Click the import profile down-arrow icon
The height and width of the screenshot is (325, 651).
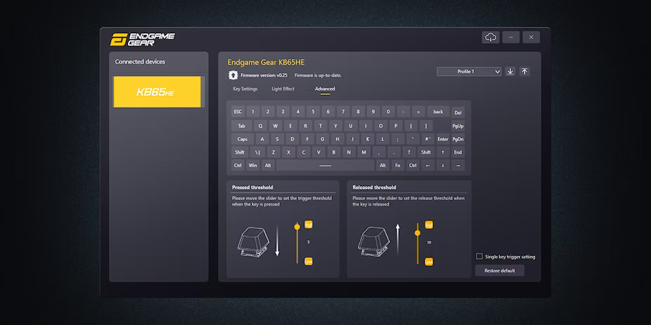(510, 72)
